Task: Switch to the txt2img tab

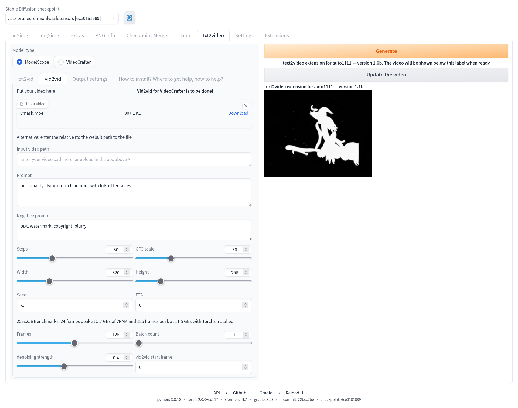Action: (20, 35)
